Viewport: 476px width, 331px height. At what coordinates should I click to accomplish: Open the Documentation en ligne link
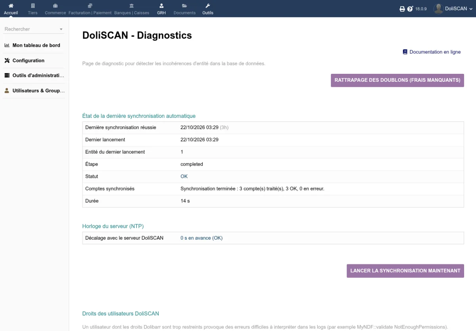pyautogui.click(x=435, y=52)
